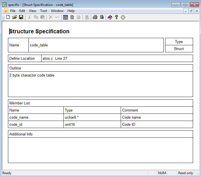Image resolution: width=201 pixels, height=177 pixels.
Task: Click the 'uchar8 *' type cell
Action: click(x=92, y=117)
